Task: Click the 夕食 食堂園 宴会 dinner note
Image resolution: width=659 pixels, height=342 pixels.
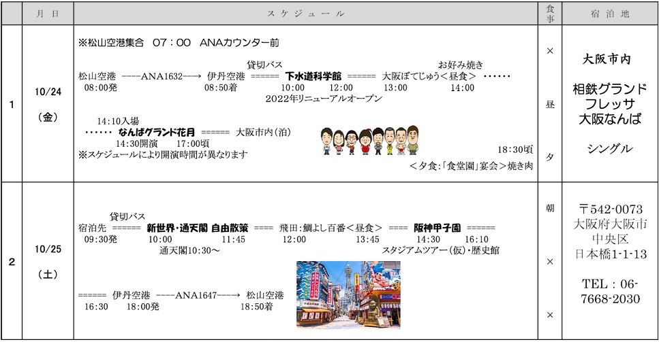Action: (471, 166)
